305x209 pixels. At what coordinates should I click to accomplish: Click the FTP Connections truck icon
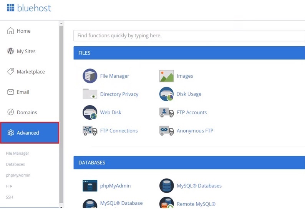90,131
